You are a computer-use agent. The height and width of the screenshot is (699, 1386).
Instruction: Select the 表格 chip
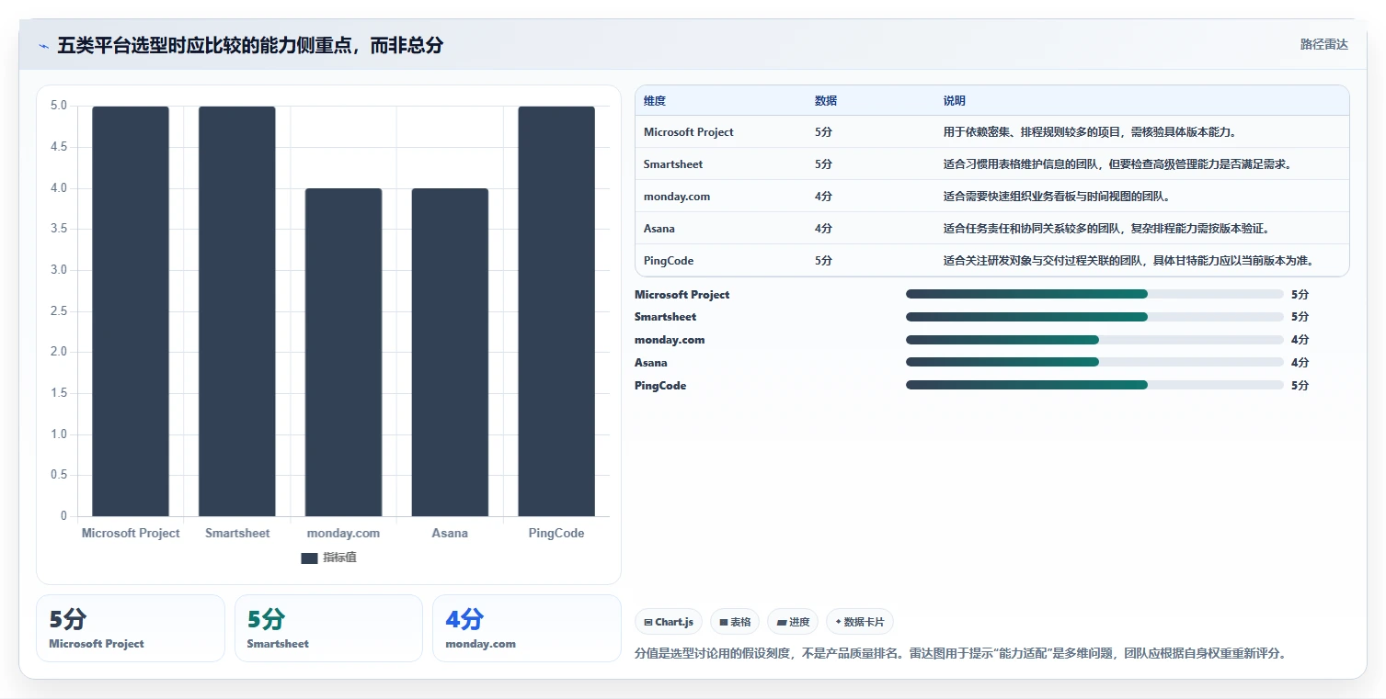pyautogui.click(x=735, y=622)
